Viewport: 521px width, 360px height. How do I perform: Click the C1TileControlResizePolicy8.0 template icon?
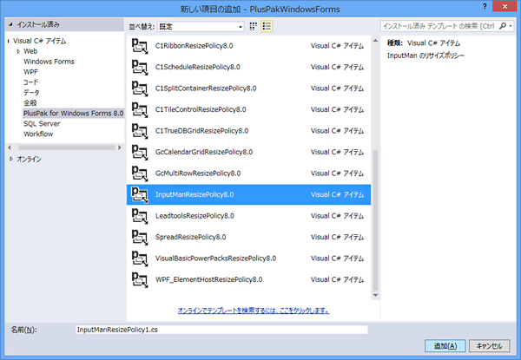pyautogui.click(x=140, y=109)
